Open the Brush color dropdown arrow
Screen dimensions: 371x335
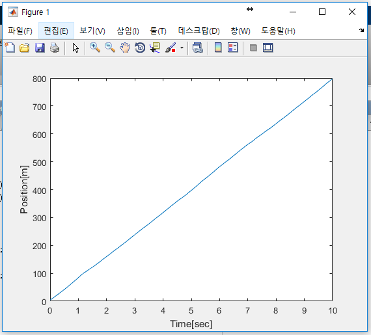click(x=182, y=47)
